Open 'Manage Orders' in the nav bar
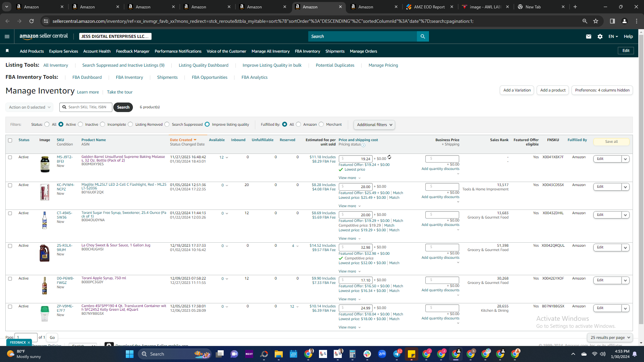Image resolution: width=644 pixels, height=362 pixels. click(x=364, y=51)
